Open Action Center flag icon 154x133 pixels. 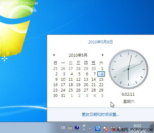click(105, 129)
